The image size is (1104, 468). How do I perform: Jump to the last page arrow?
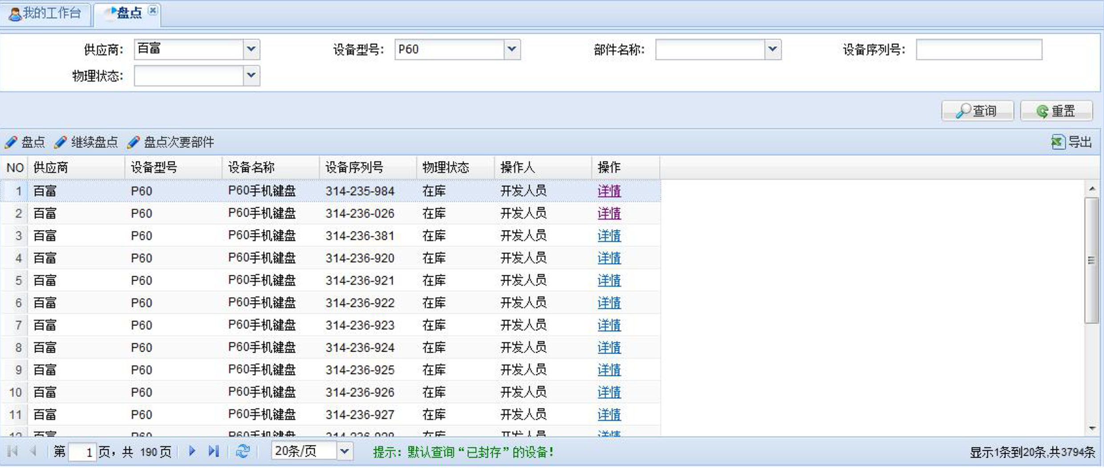[x=214, y=452]
